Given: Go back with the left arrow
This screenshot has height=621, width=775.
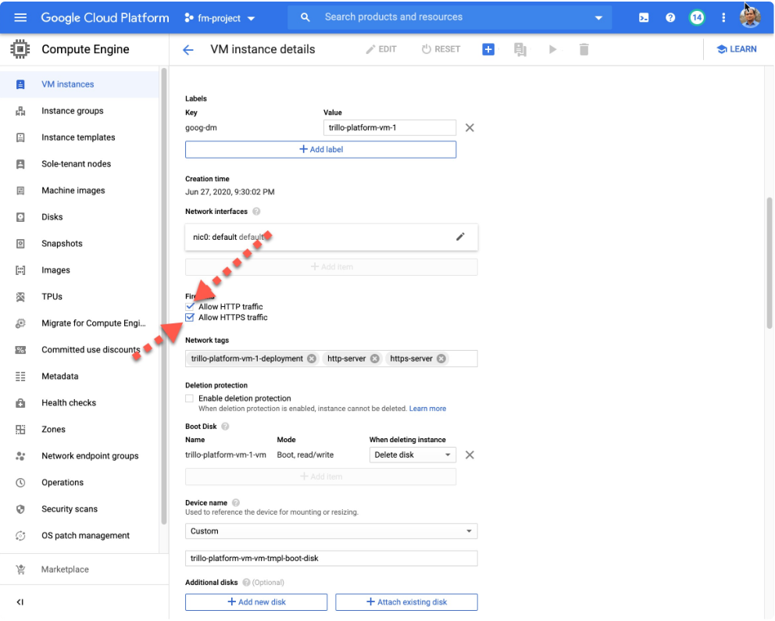Looking at the screenshot, I should [188, 50].
